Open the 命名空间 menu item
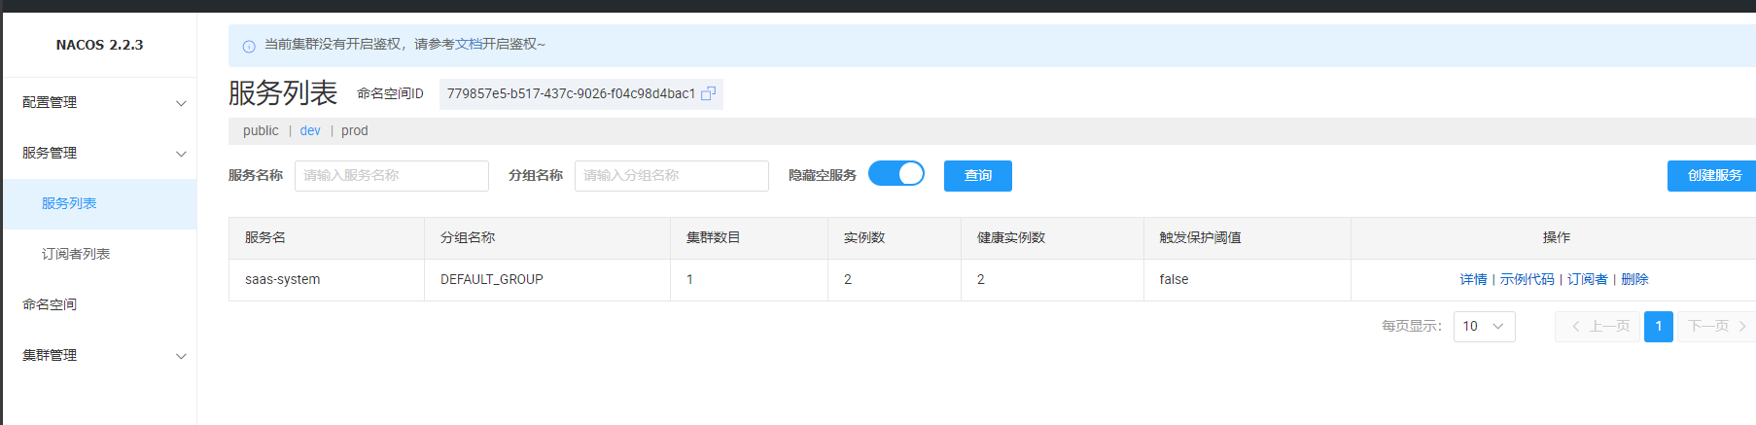This screenshot has width=1756, height=425. point(50,304)
